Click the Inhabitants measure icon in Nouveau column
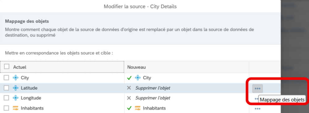This screenshot has width=309, height=113. [x=138, y=108]
